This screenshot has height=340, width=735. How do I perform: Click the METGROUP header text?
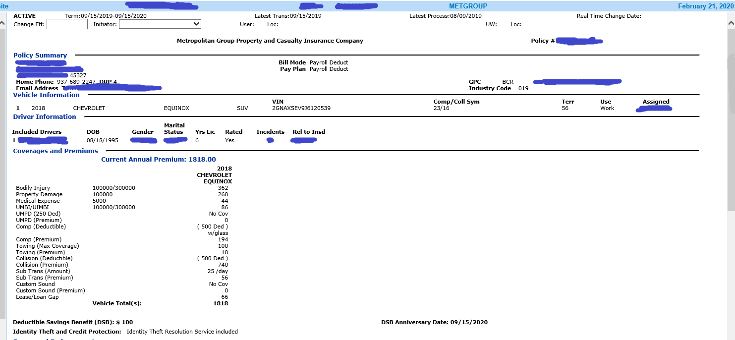pos(468,6)
